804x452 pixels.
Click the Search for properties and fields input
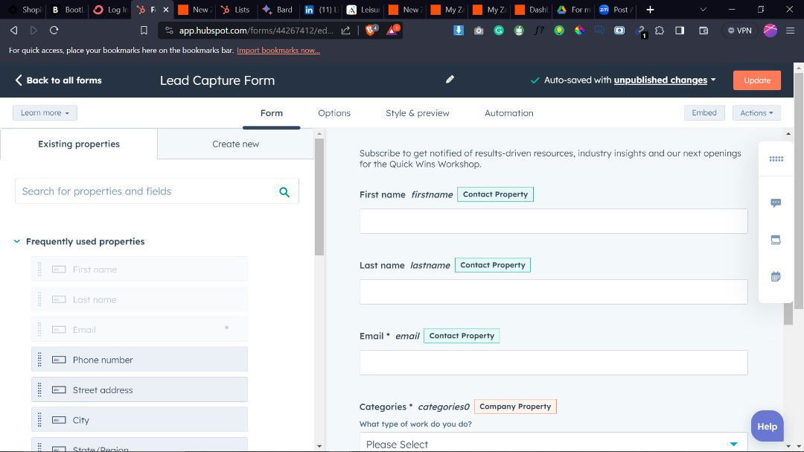pos(145,191)
